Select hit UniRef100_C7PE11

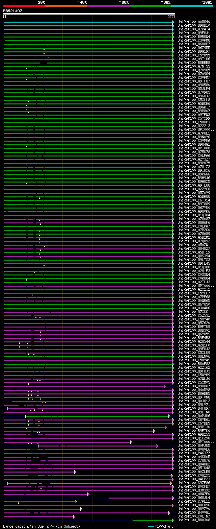(x=194, y=502)
